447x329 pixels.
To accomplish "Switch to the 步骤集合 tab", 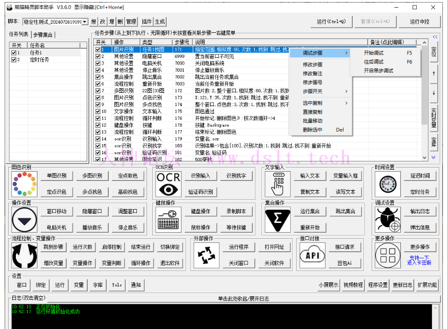I will click(43, 34).
